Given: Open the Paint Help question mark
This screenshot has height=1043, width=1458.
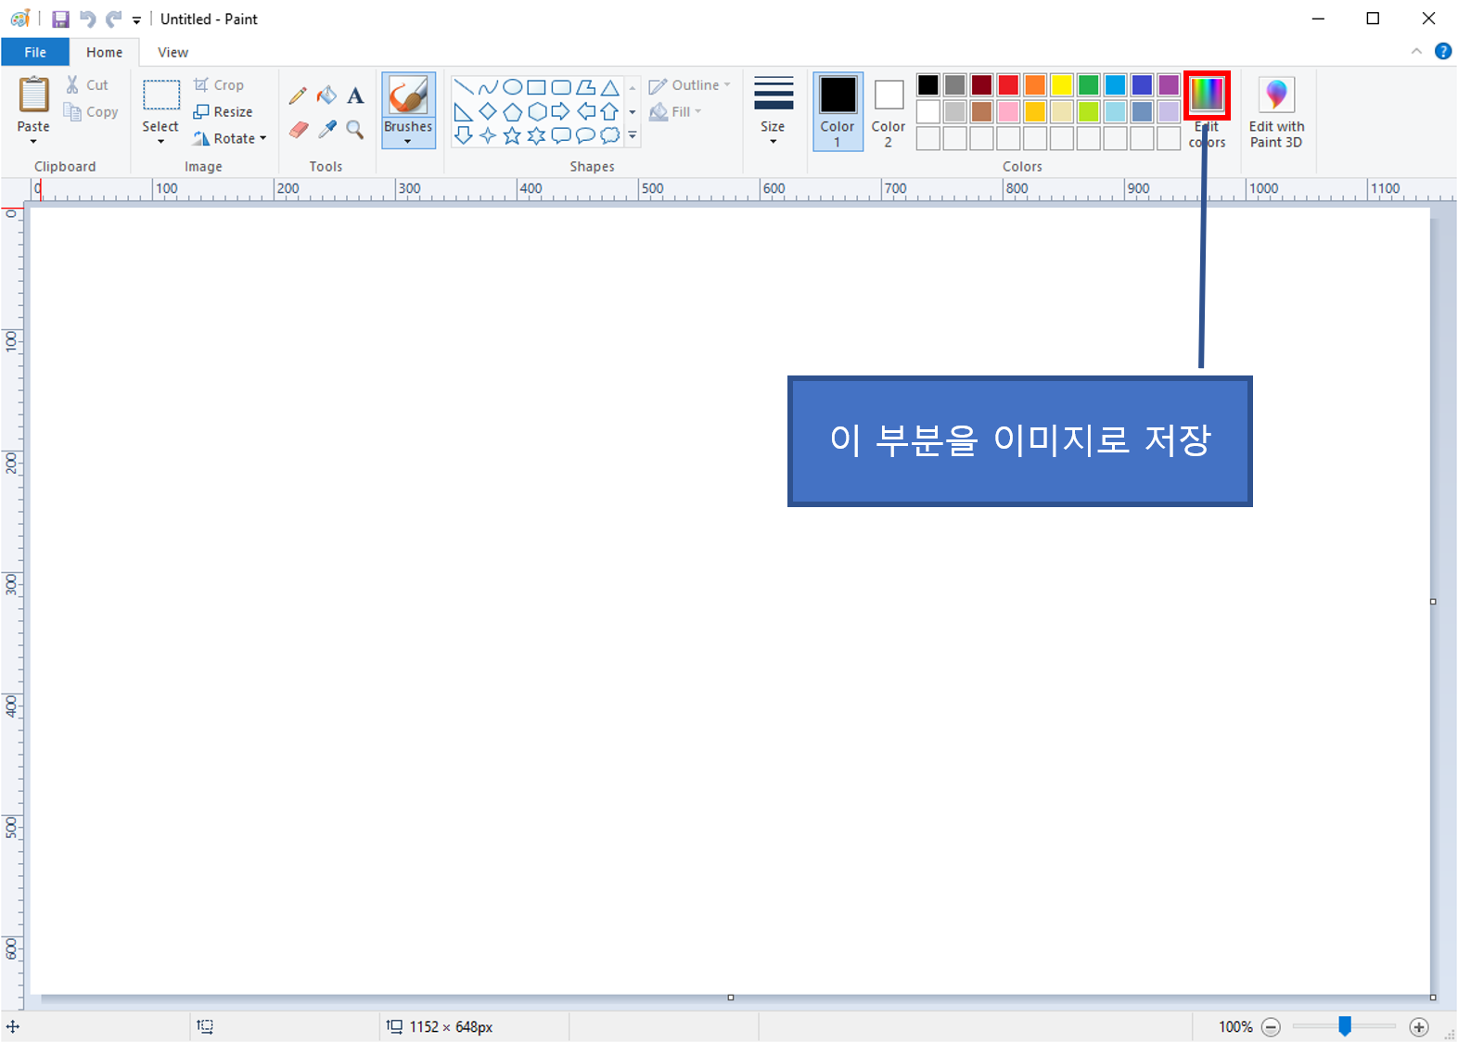Looking at the screenshot, I should [x=1443, y=51].
